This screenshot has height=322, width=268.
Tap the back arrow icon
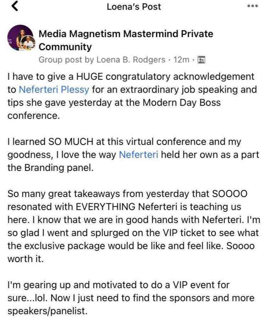(15, 7)
